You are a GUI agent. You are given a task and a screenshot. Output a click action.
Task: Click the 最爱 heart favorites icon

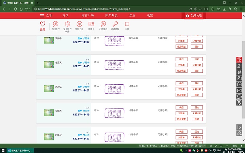pyautogui.click(x=43, y=26)
